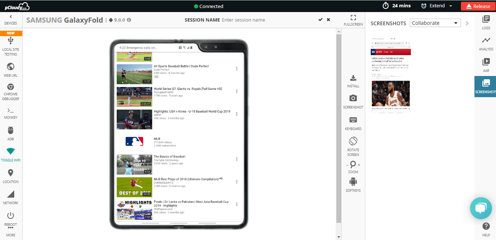This screenshot has width=496, height=240.
Task: Open options for Sri Lanka vs Pakistan video
Action: tap(237, 204)
